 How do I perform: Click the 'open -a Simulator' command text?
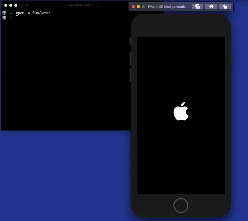pos(33,13)
